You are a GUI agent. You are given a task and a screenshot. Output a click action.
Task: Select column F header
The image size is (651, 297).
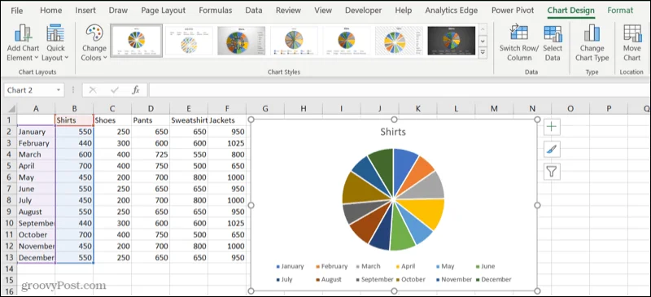coord(227,109)
